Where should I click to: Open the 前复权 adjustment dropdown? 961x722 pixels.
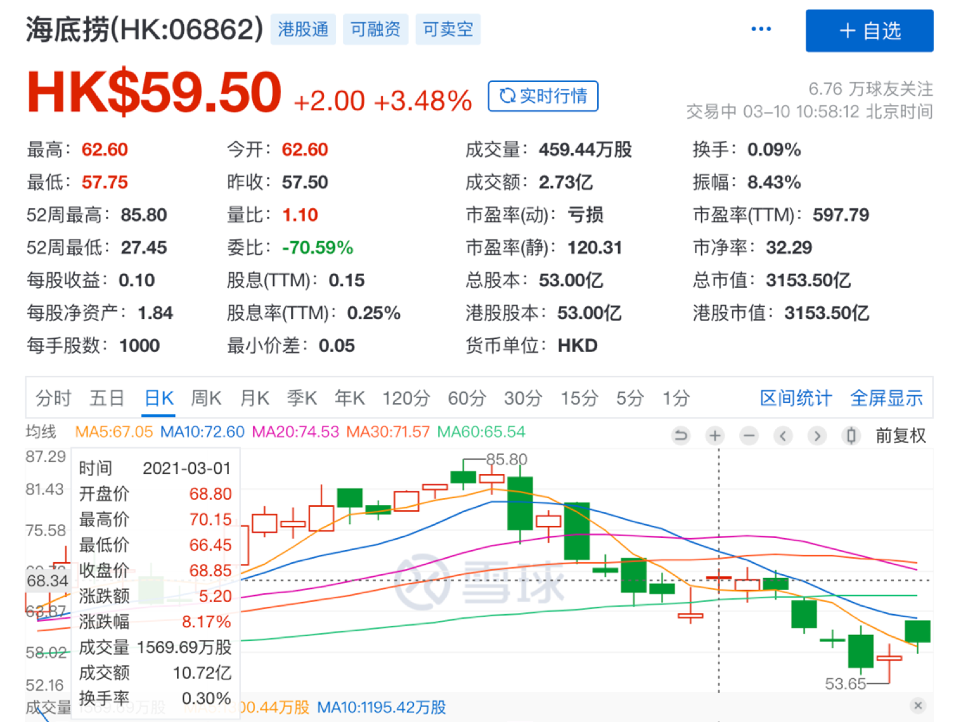tap(901, 436)
